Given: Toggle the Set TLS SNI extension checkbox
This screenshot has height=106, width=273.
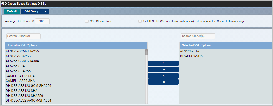Looking at the screenshot, I should (x=140, y=21).
